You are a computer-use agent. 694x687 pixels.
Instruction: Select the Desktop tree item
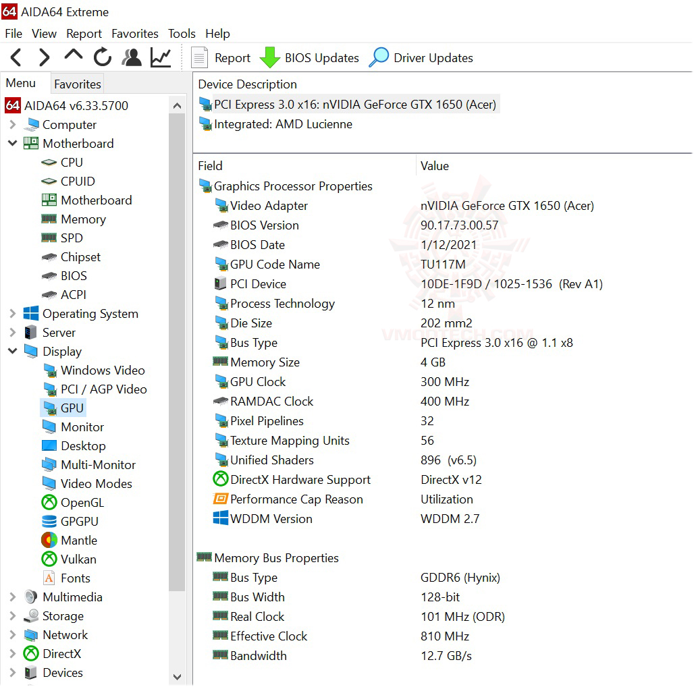point(83,446)
